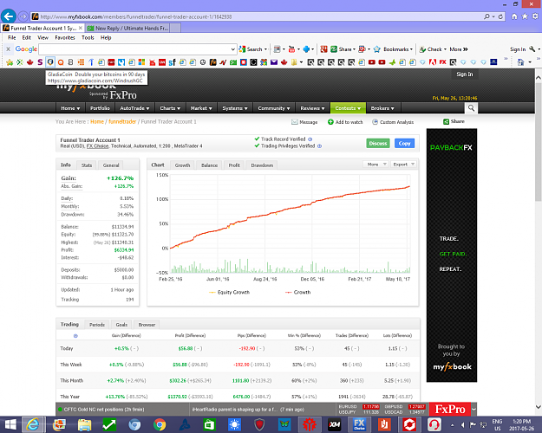Image resolution: width=542 pixels, height=433 pixels.
Task: Open the Adobe favorites bar shortcut
Action: tap(432, 62)
